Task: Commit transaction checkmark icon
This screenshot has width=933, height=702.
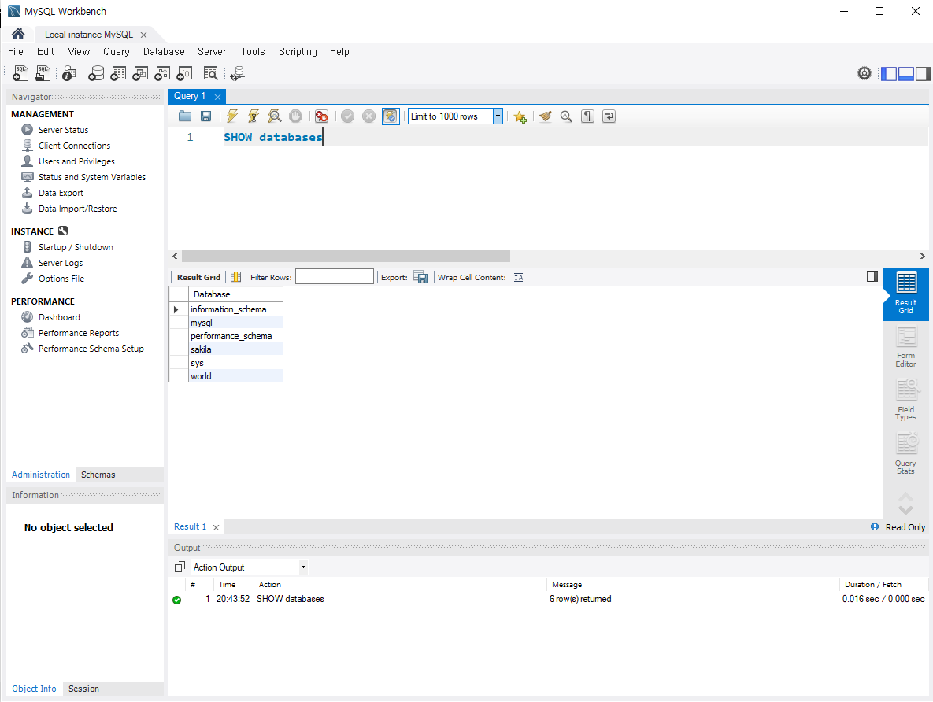Action: (x=347, y=116)
